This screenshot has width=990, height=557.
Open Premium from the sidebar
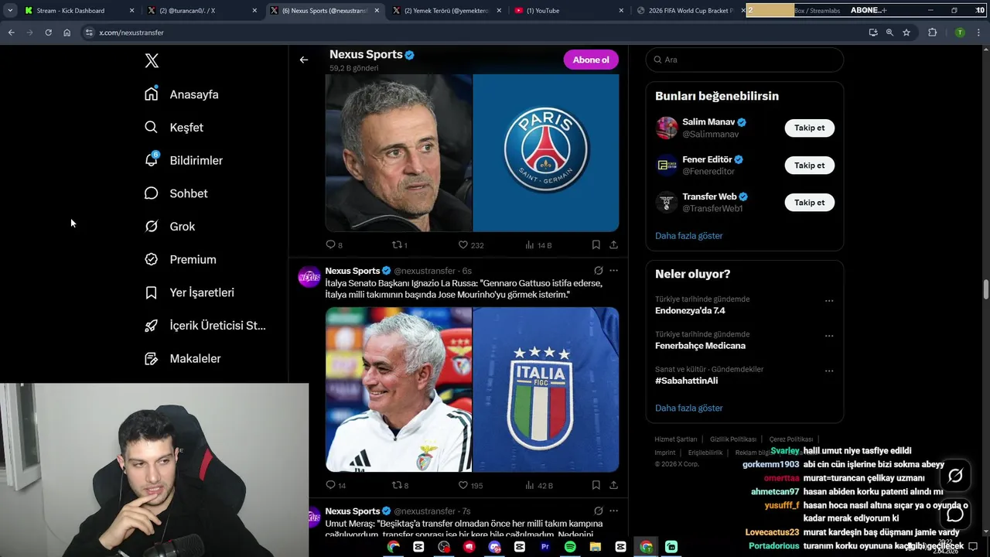pos(181,260)
